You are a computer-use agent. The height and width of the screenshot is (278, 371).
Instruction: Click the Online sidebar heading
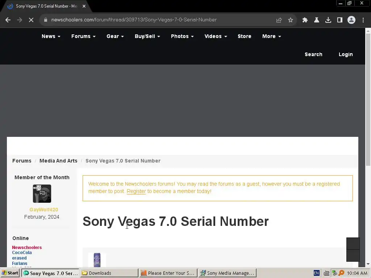click(21, 238)
